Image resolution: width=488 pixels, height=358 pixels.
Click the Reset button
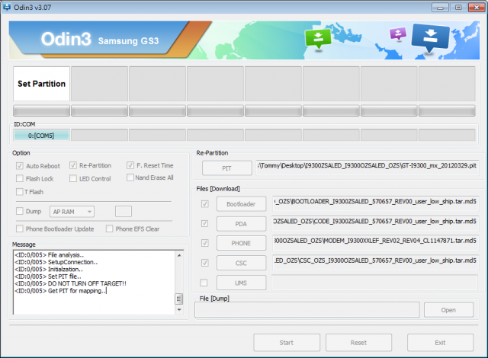click(x=358, y=343)
